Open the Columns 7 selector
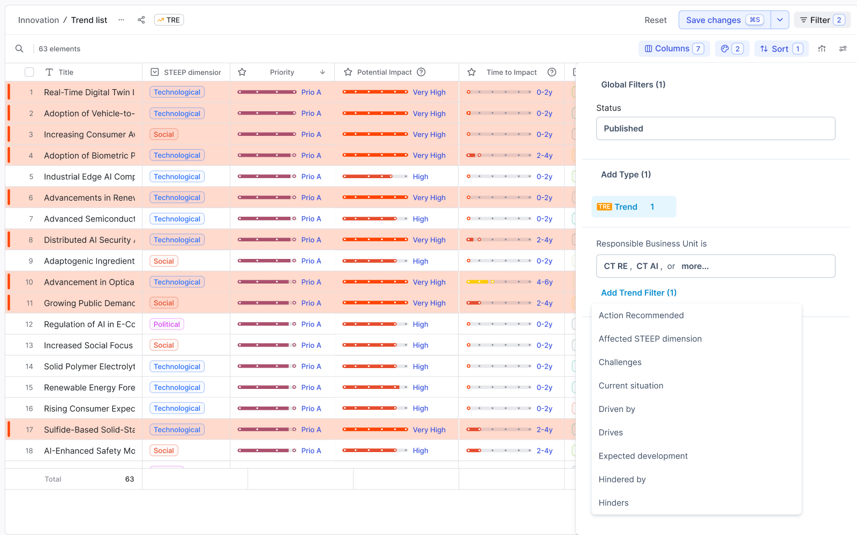This screenshot has height=535, width=857. point(674,49)
